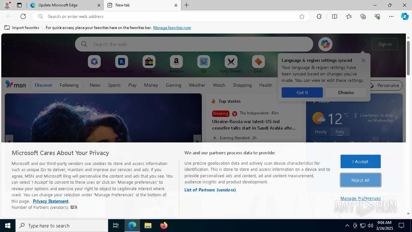
Task: Click the Sign in button
Action: click(x=385, y=44)
